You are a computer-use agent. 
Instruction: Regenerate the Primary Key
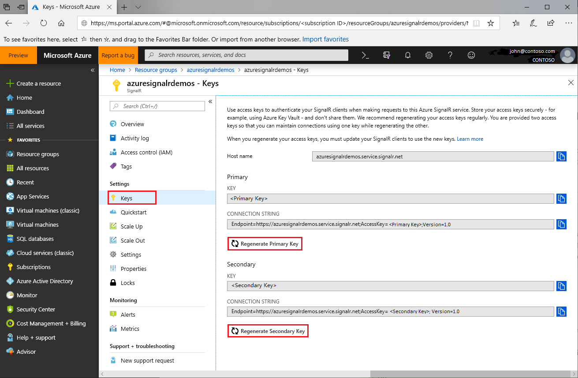point(265,243)
